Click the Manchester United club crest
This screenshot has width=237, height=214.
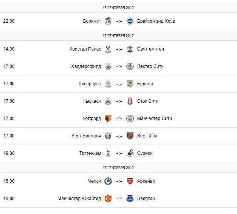[x=108, y=199]
